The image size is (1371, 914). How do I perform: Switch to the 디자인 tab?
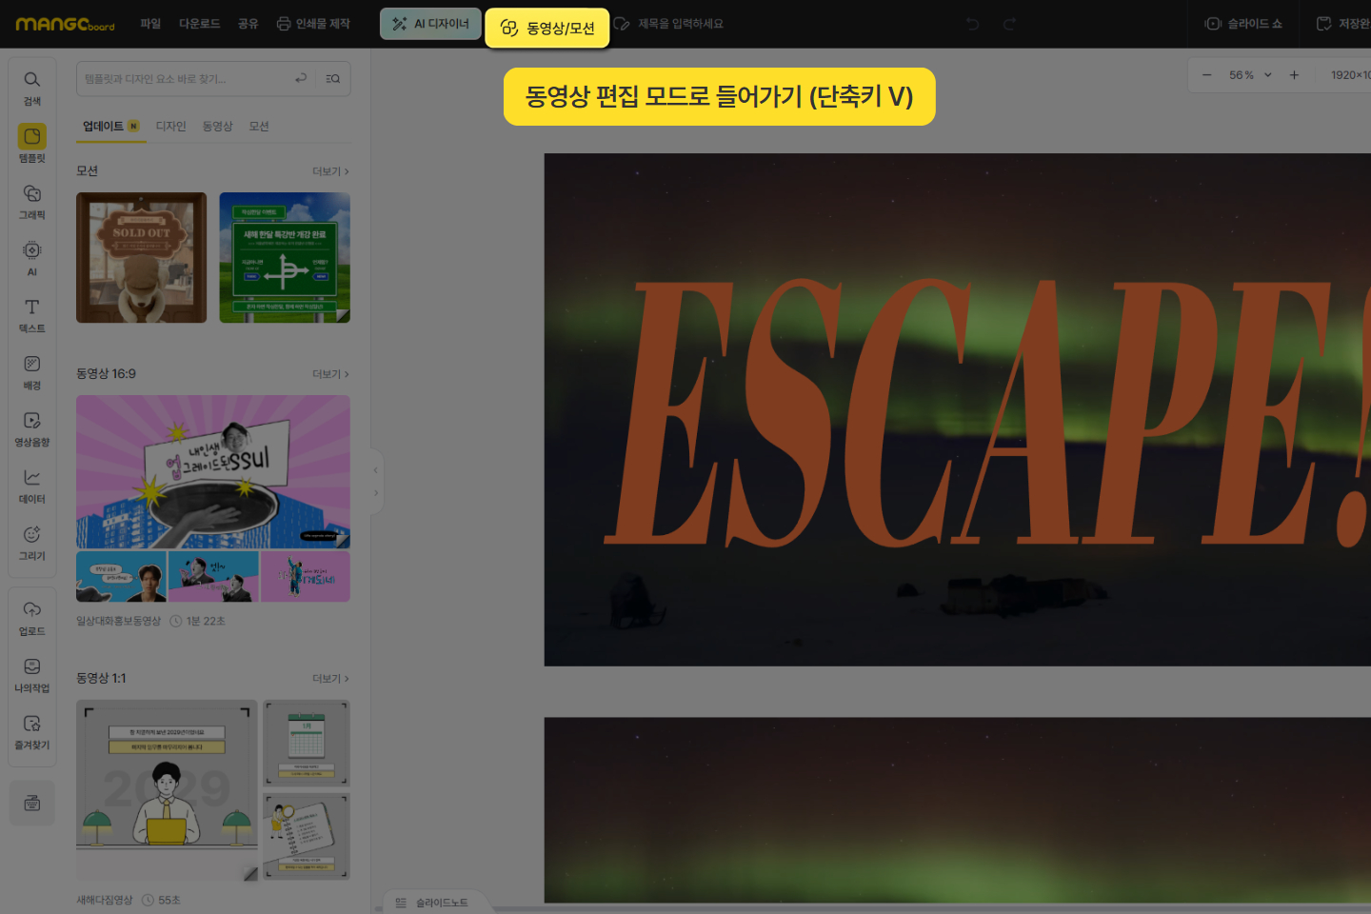(171, 127)
